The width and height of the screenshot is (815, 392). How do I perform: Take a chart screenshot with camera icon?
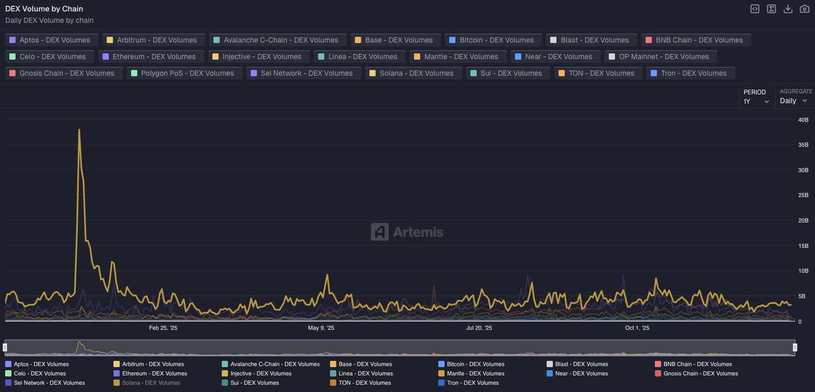point(805,9)
